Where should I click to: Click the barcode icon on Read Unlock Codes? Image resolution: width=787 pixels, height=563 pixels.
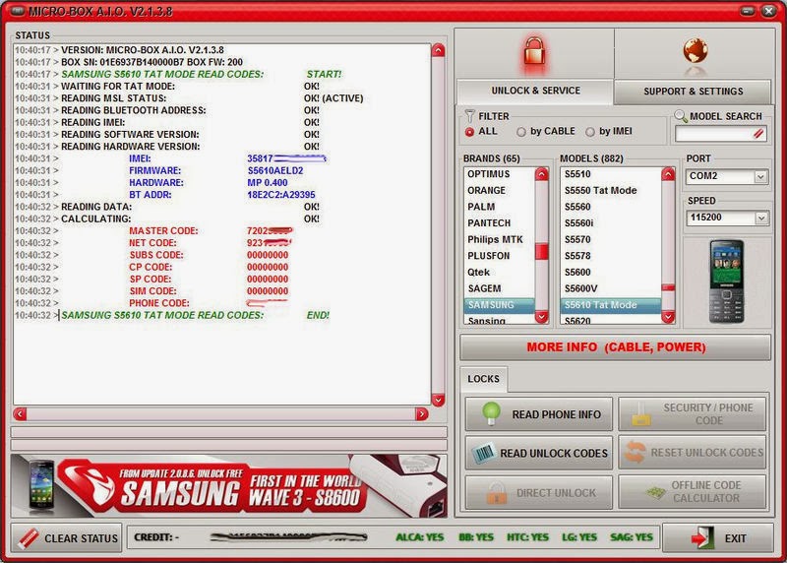click(483, 453)
